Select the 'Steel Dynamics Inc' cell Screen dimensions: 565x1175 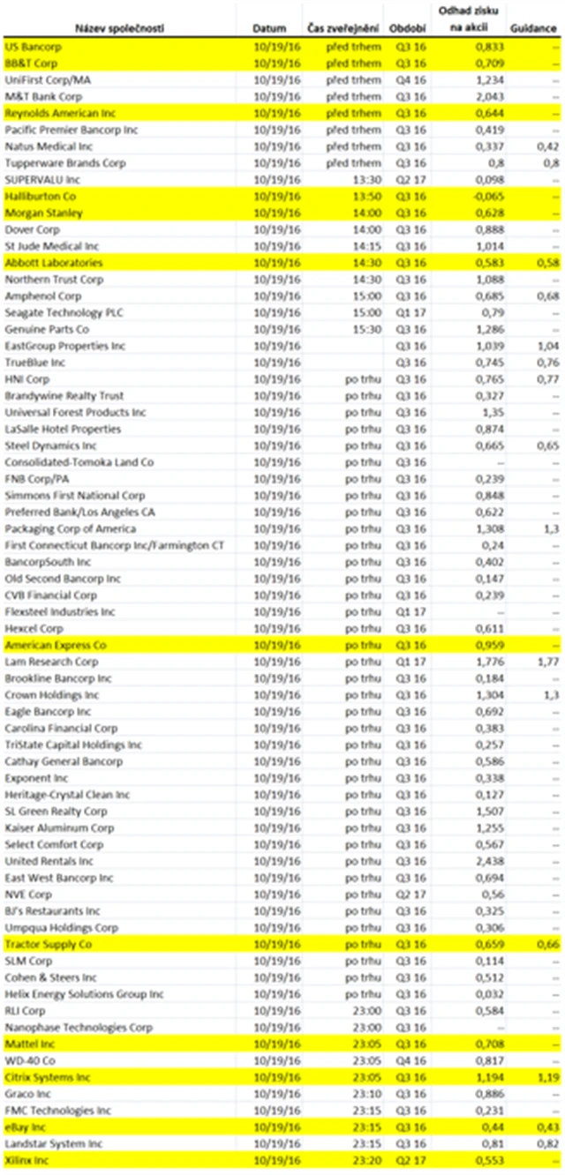tap(118, 445)
